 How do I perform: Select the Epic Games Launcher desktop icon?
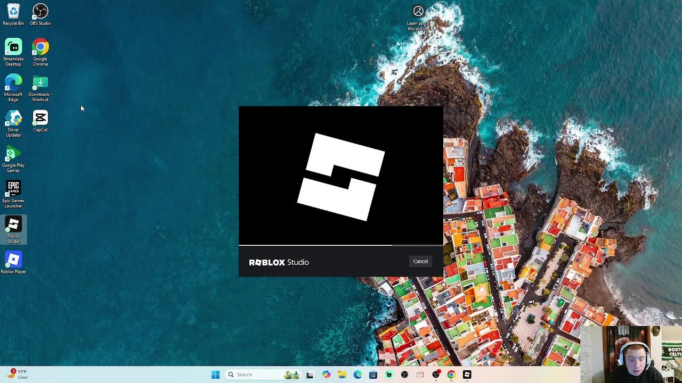click(x=13, y=195)
